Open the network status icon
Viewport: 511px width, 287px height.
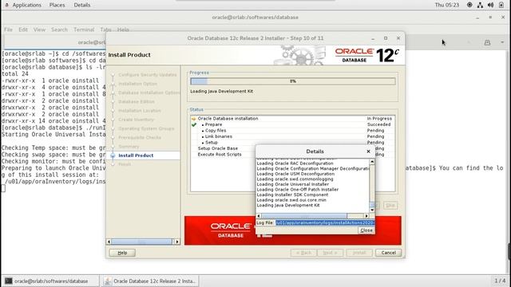[x=480, y=5]
